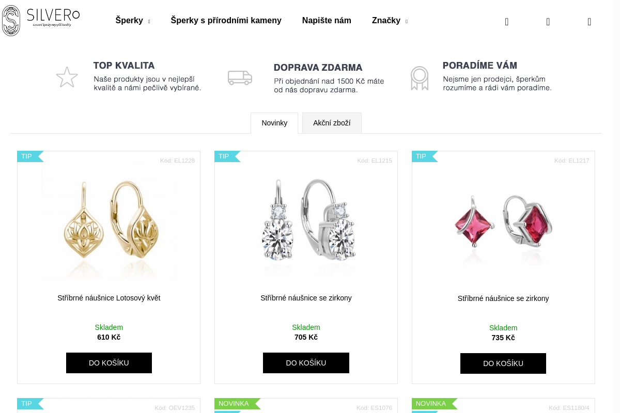The height and width of the screenshot is (413, 620).
Task: Add the 705 Kč earrings to cart
Action: tap(306, 363)
